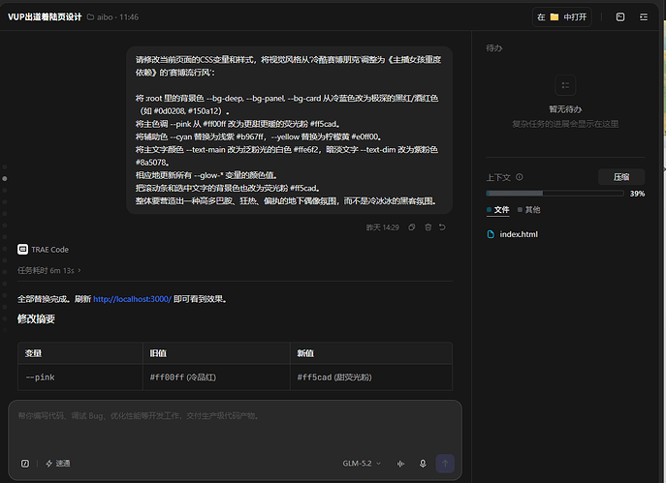The image size is (666, 483).
Task: Click the 待办 section label
Action: click(x=494, y=48)
